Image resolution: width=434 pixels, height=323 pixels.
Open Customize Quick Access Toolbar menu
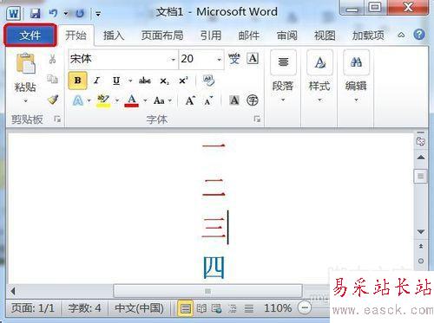[98, 14]
